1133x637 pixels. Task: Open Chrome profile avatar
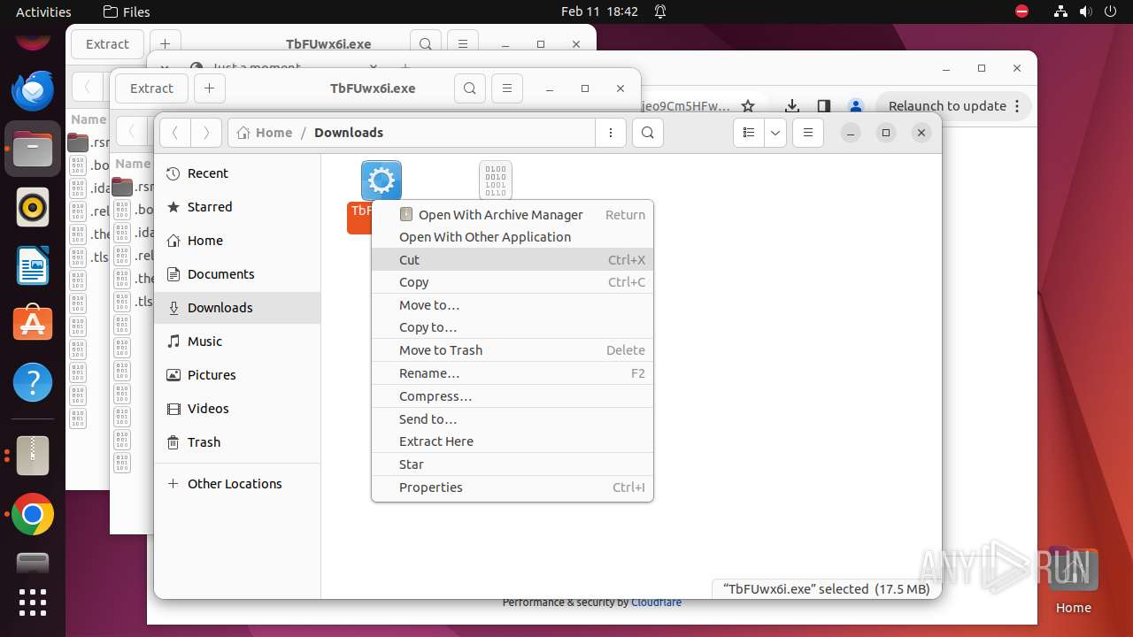855,106
